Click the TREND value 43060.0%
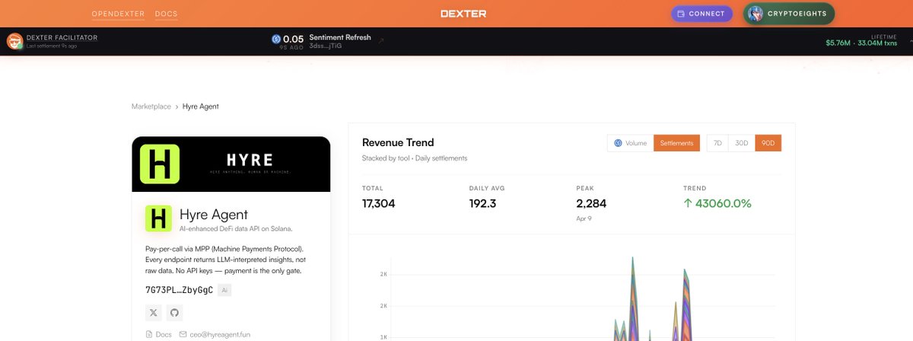The width and height of the screenshot is (913, 341). 717,204
